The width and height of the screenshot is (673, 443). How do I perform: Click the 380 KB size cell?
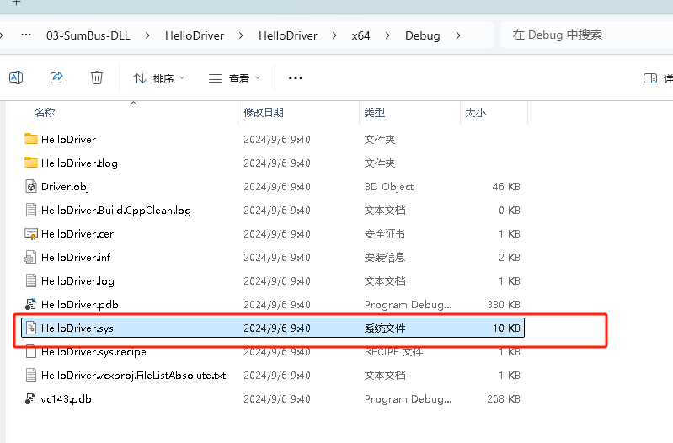tap(504, 305)
